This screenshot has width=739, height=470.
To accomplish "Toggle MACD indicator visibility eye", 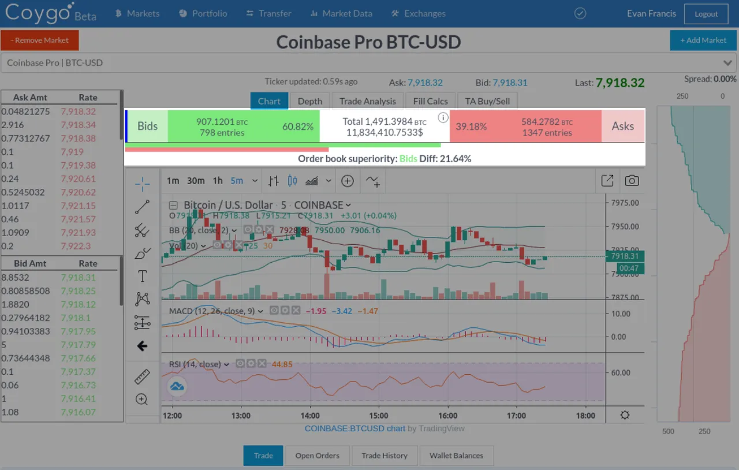I will coord(274,311).
